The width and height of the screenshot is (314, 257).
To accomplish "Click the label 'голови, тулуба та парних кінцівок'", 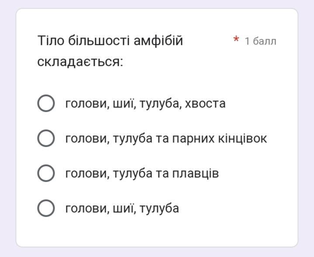I will [x=166, y=139].
